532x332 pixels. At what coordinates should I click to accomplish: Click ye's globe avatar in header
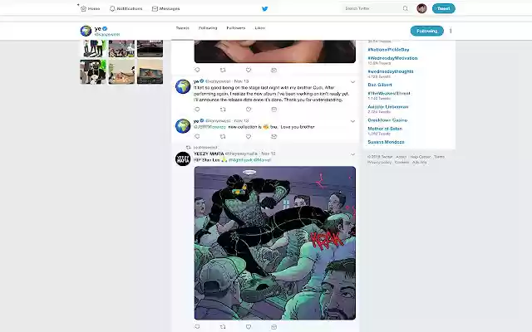pos(86,31)
